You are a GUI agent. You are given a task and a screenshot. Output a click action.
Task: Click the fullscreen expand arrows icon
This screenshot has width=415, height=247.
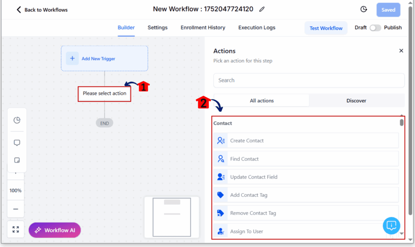pos(16,229)
